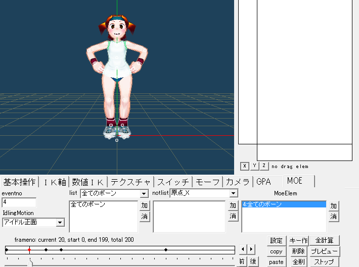Click the 加 button beside MoeElem list

[x=334, y=206]
